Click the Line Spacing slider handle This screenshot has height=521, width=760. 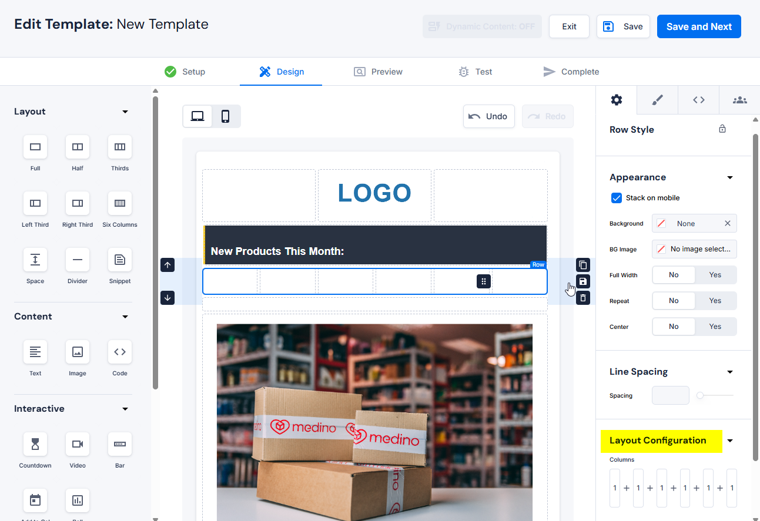(700, 395)
